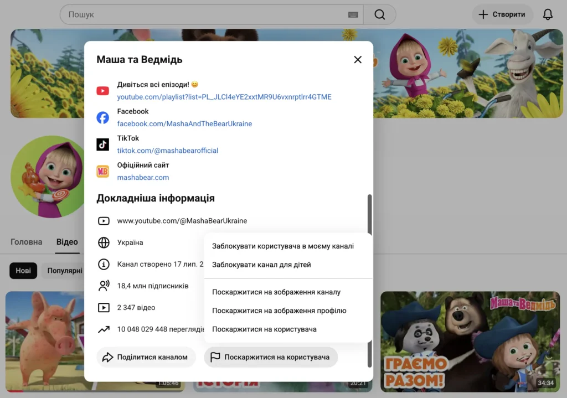567x398 pixels.
Task: Click the channel avatar of Masha
Action: tap(48, 177)
